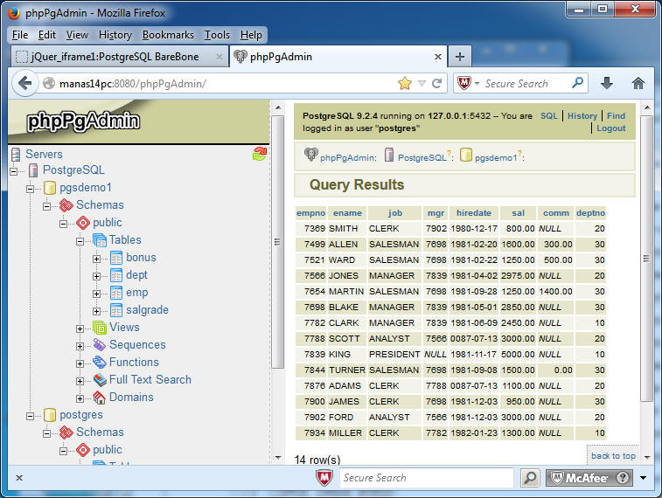Open the File menu
The width and height of the screenshot is (662, 498).
[x=20, y=35]
